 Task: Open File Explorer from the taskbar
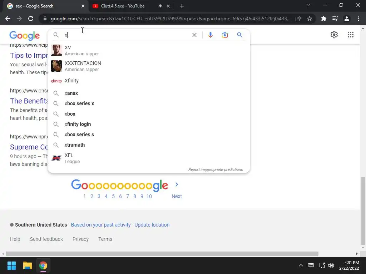coord(27,265)
